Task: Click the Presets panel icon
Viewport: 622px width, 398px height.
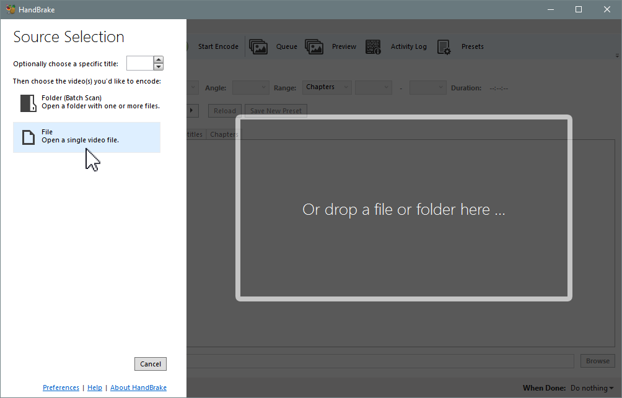Action: [x=444, y=47]
